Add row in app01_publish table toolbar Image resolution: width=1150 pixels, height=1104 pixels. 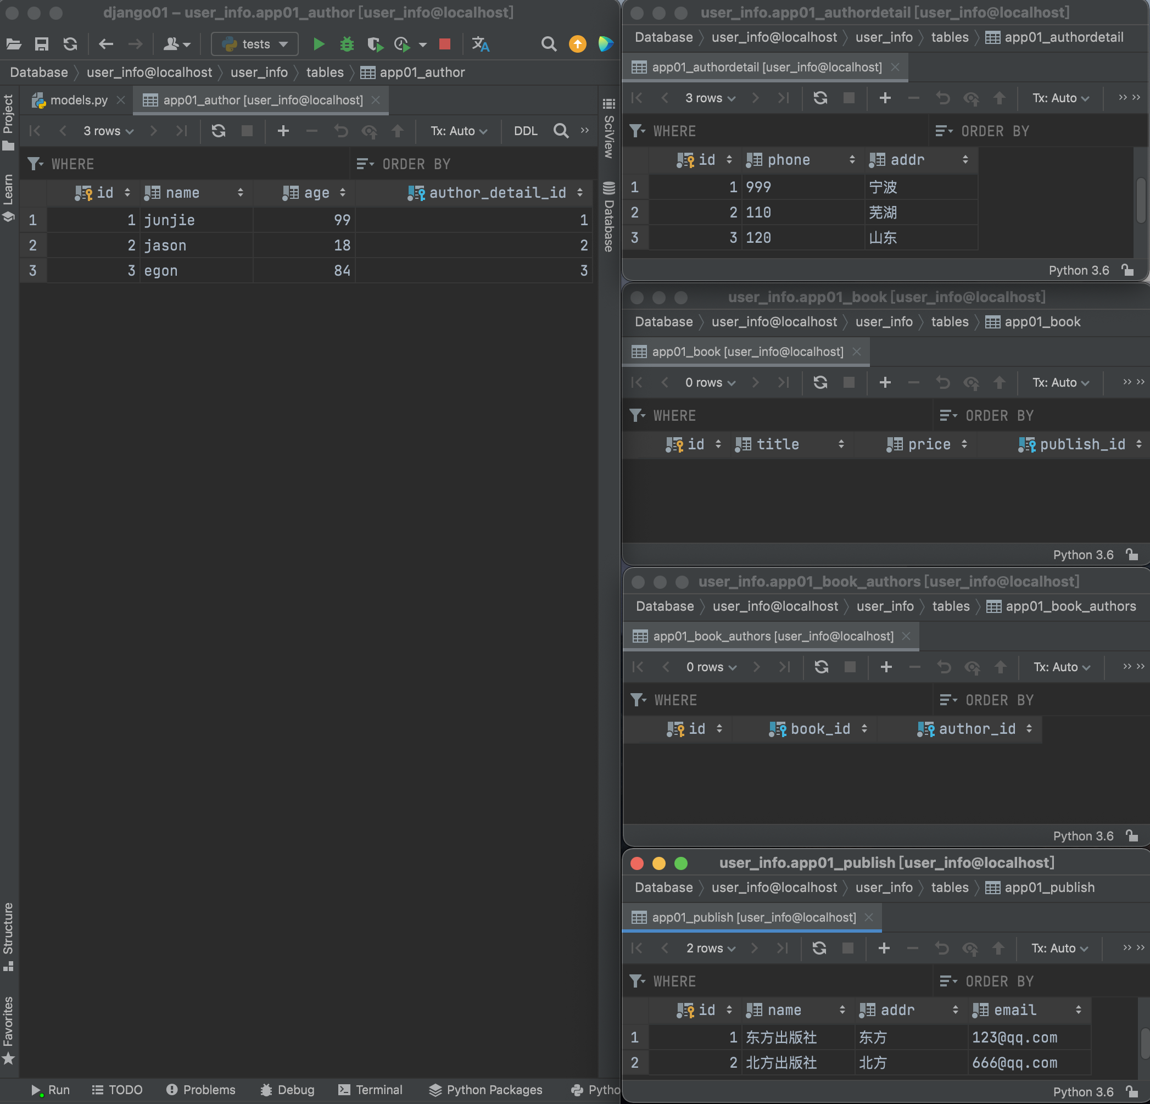point(884,948)
